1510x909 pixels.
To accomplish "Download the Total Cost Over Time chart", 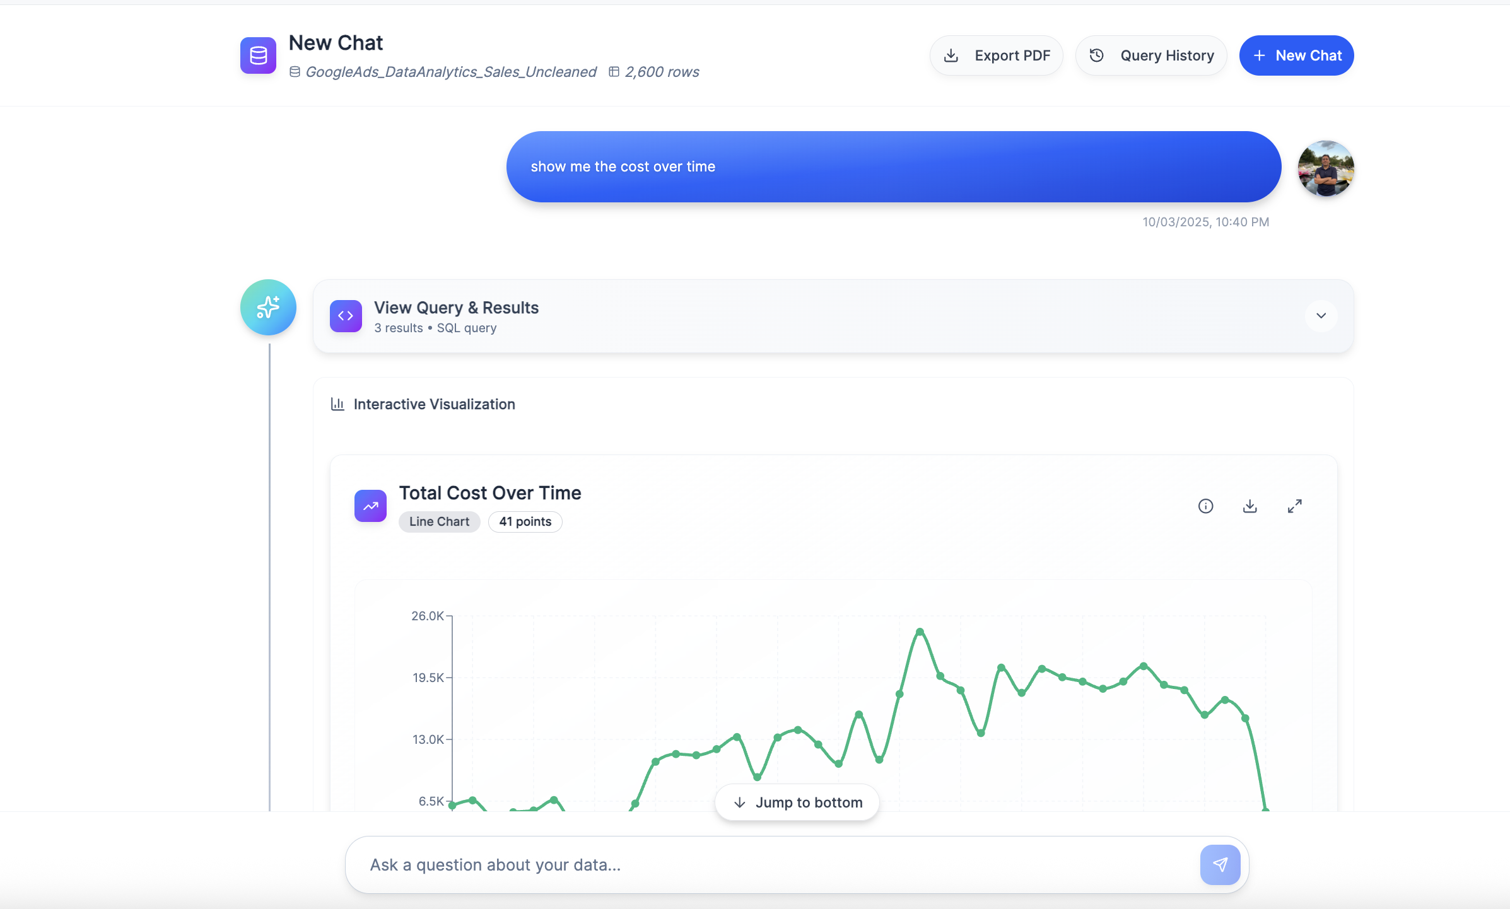I will tap(1250, 506).
